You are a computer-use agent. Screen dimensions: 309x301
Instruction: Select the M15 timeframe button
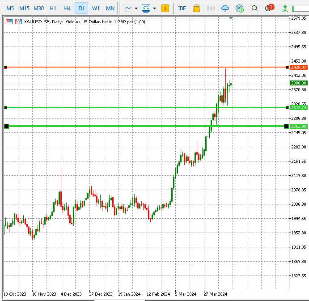(24, 8)
